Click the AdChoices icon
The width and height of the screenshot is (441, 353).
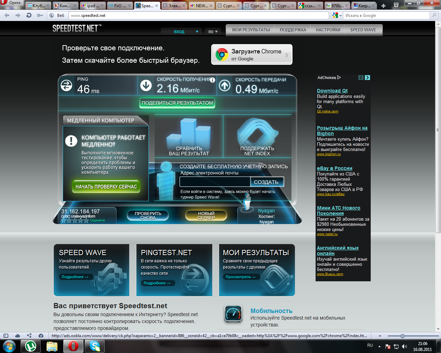(339, 78)
